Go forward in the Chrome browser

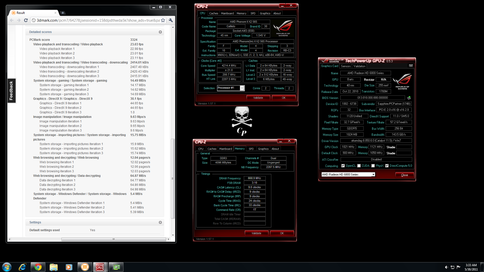point(19,20)
